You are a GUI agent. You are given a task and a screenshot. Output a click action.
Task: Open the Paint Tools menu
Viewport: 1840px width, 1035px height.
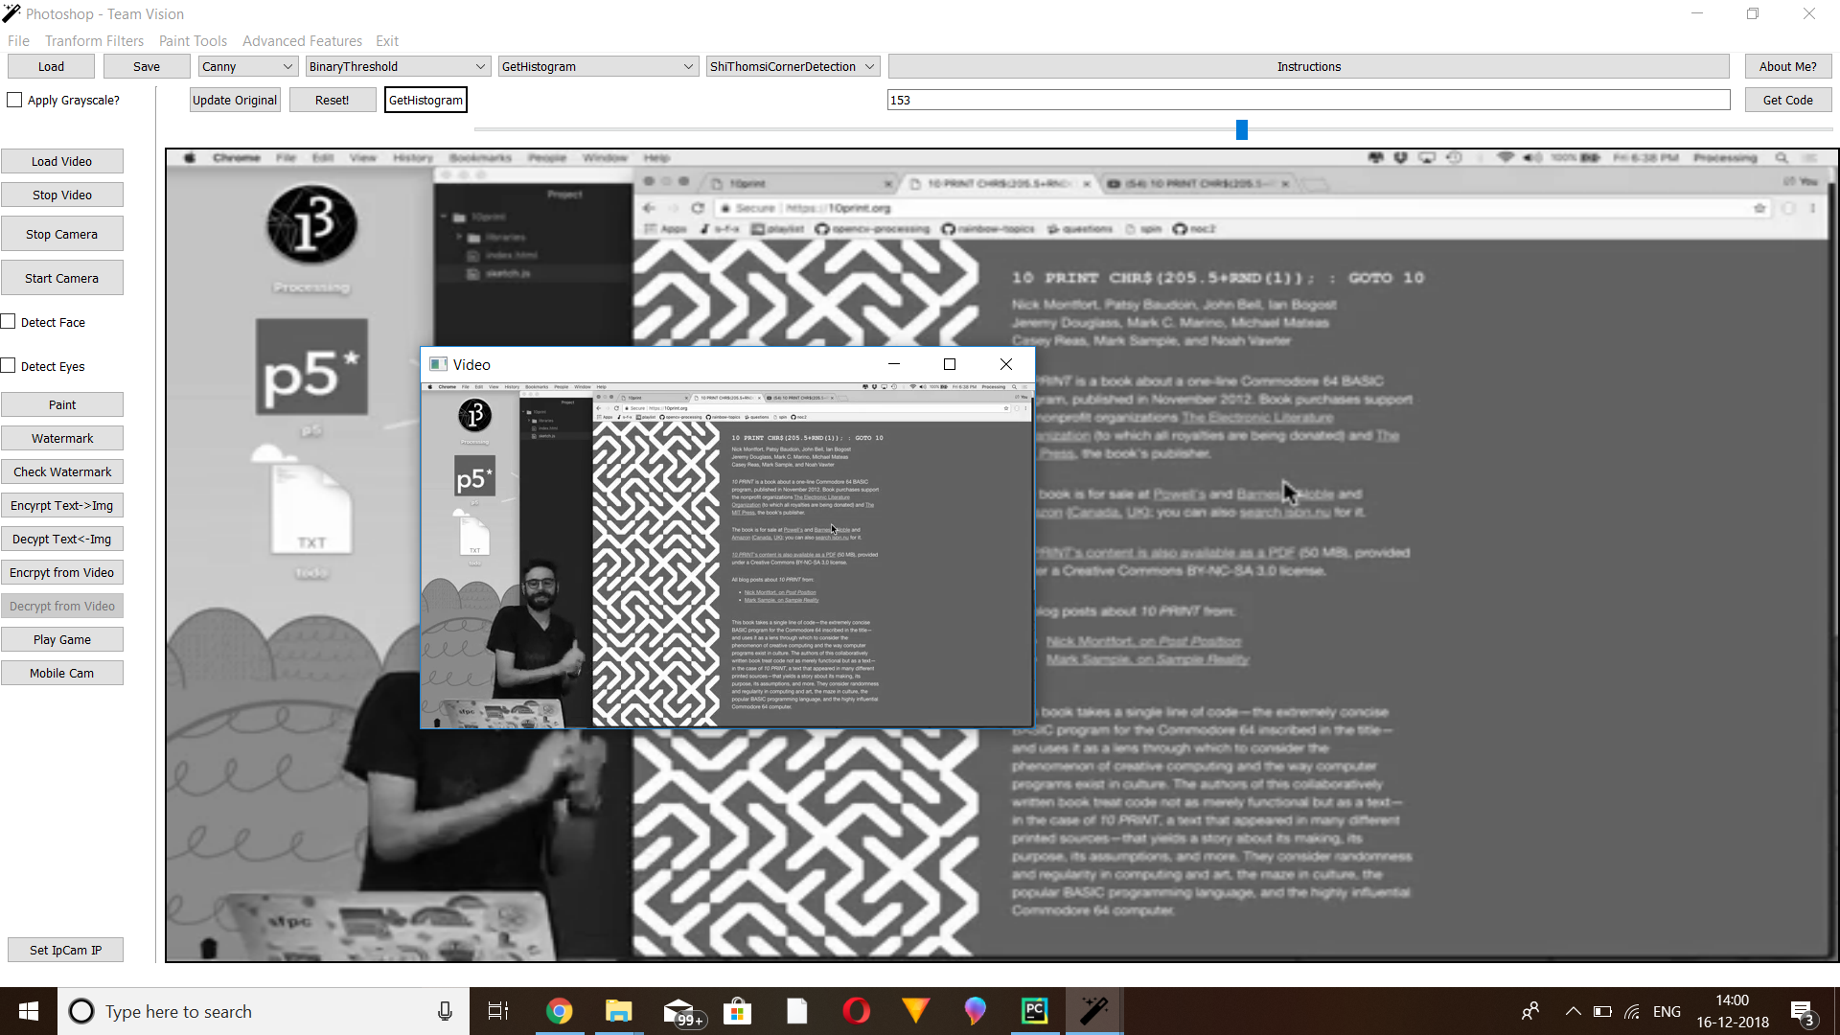193,41
